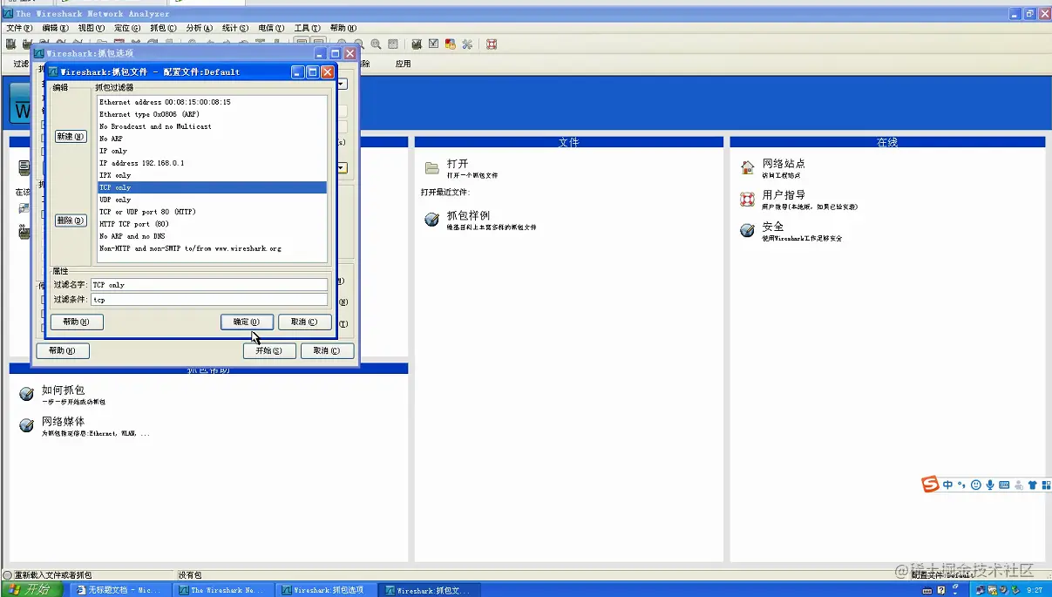The width and height of the screenshot is (1052, 597).
Task: Select filter 'HTTP TCP port (80)'
Action: click(x=212, y=224)
